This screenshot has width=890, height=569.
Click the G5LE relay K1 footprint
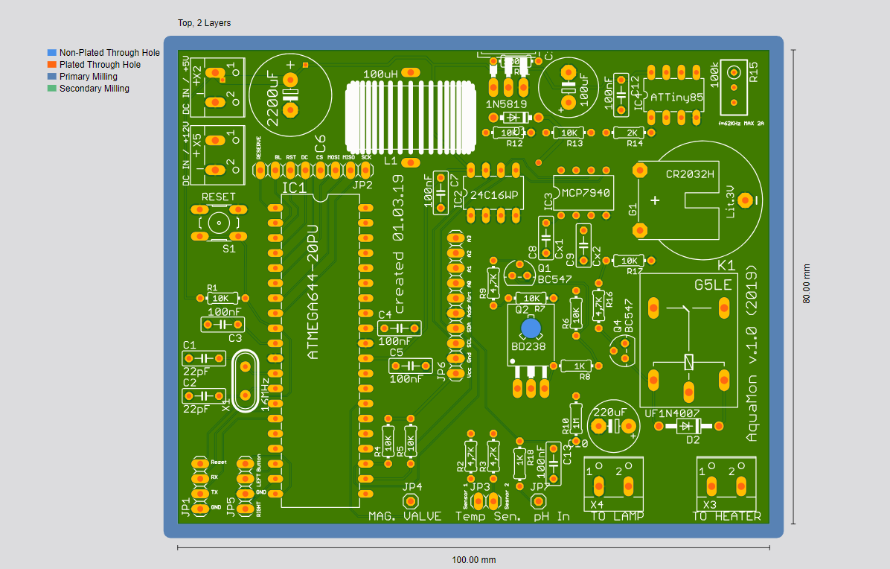coord(689,340)
